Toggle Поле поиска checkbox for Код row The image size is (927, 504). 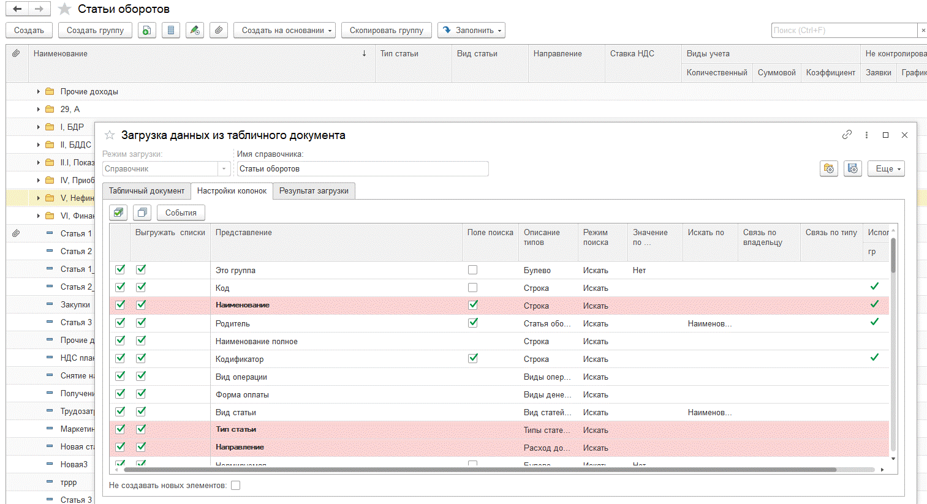tap(472, 288)
